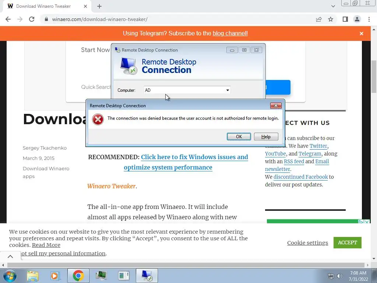Bookmark this page with star icon

pos(331,19)
